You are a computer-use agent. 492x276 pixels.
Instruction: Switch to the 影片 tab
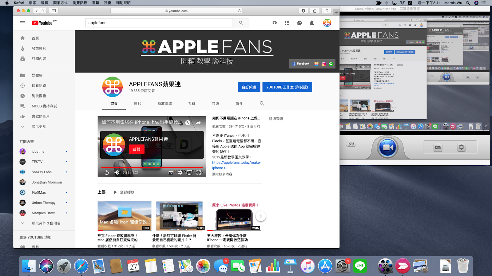137,104
